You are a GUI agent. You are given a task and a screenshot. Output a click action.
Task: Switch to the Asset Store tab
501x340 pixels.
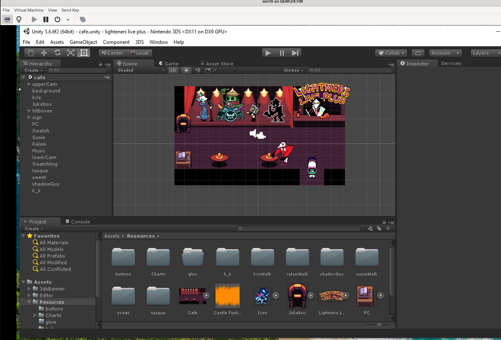(217, 64)
